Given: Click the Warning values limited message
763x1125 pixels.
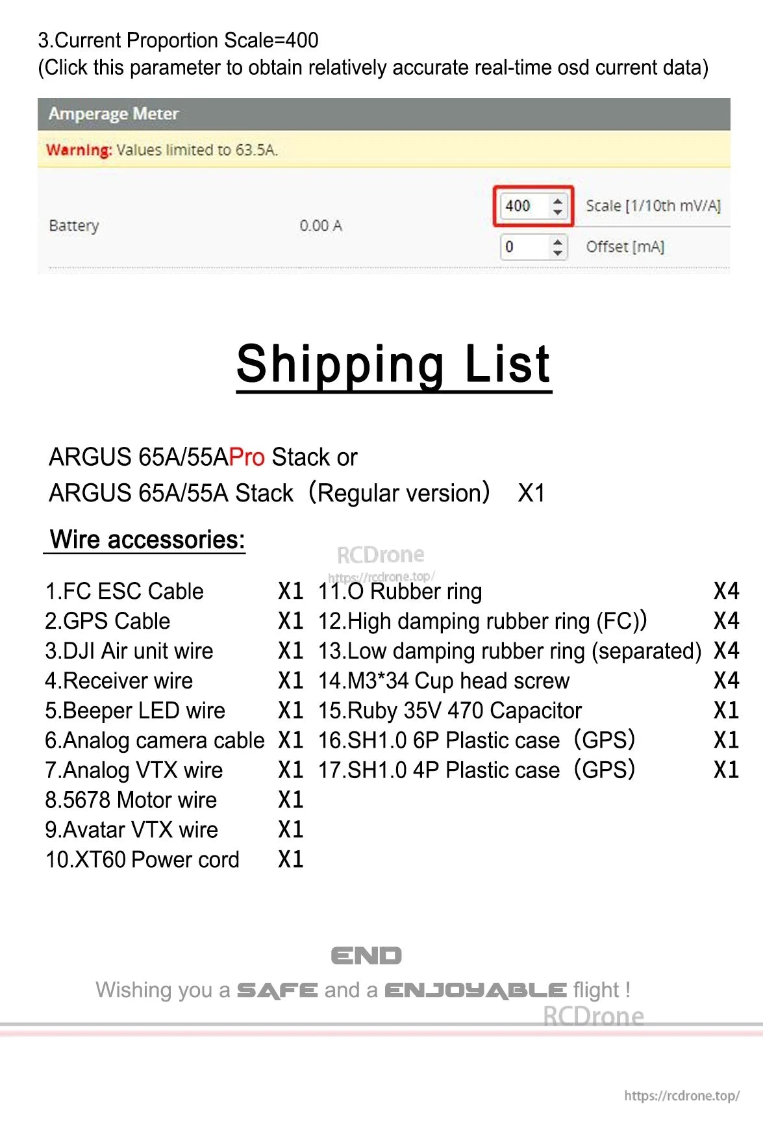Looking at the screenshot, I should point(160,149).
